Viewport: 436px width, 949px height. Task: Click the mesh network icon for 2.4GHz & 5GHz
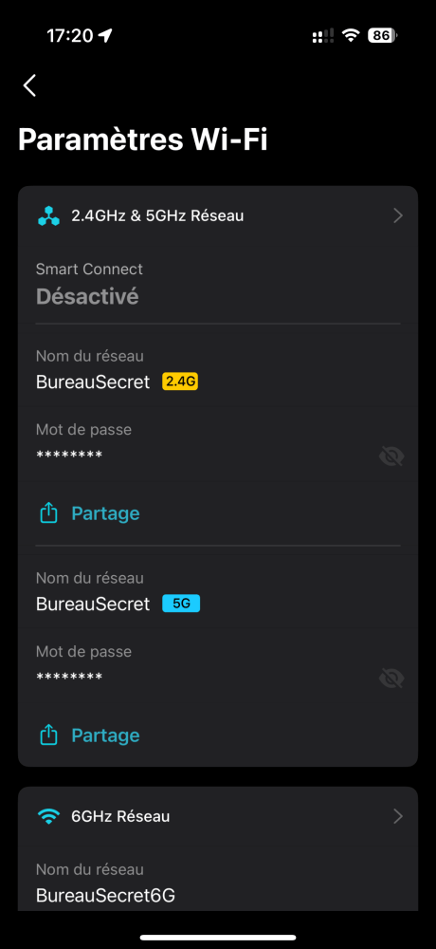(x=48, y=215)
